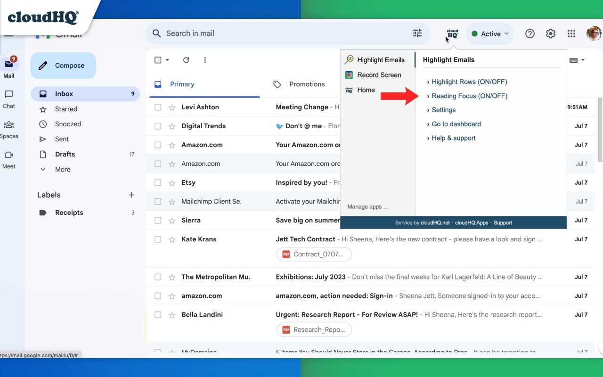Switch to the Primary tab
The width and height of the screenshot is (603, 377).
pyautogui.click(x=204, y=84)
